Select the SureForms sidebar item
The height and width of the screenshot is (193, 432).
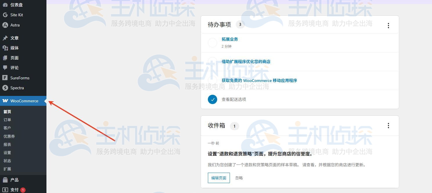pos(19,78)
